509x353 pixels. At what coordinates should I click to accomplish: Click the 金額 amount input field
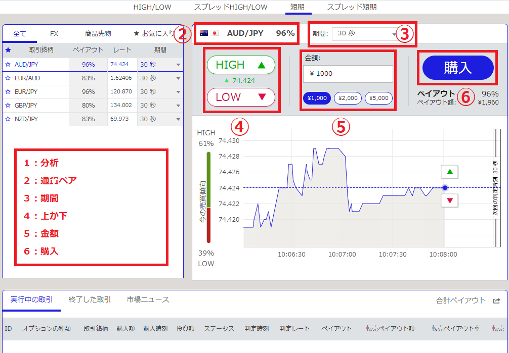348,74
